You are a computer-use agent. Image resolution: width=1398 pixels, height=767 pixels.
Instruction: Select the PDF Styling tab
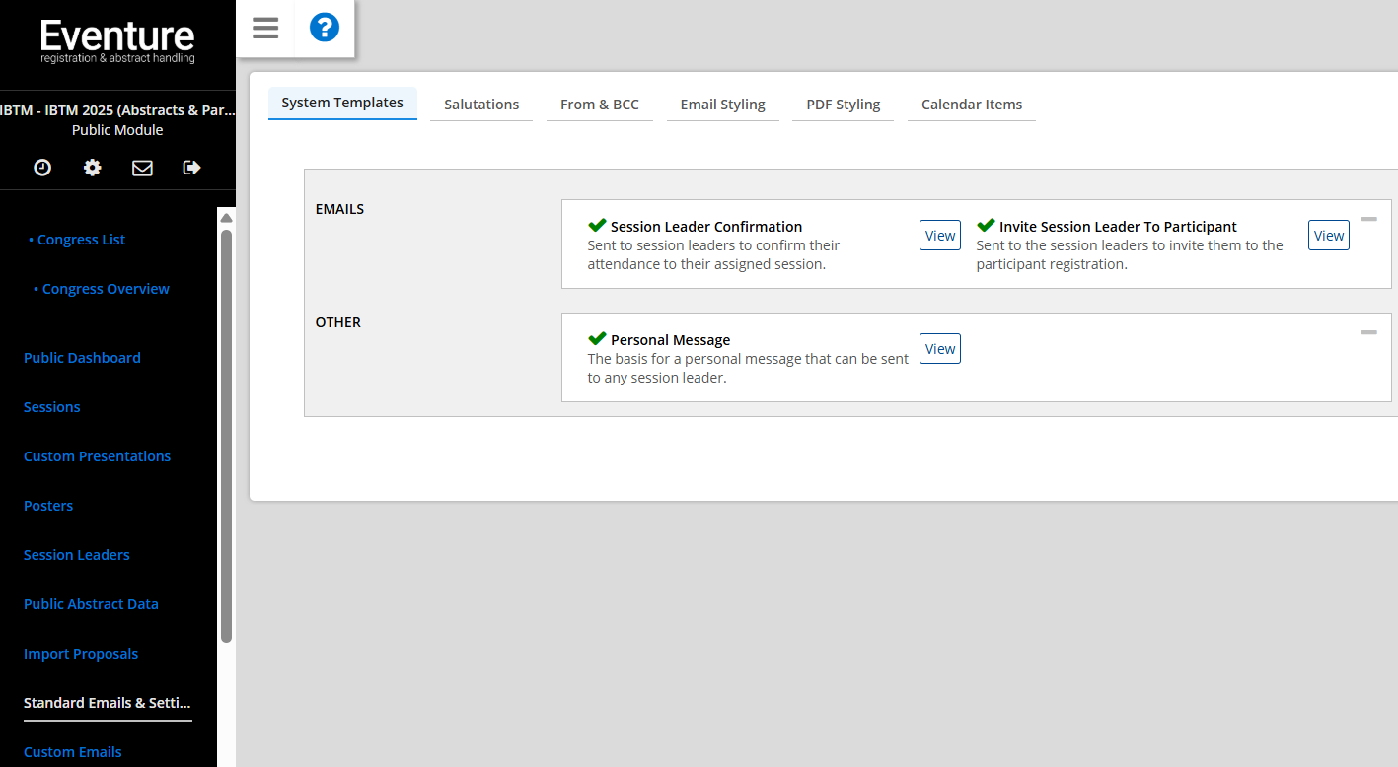point(843,105)
